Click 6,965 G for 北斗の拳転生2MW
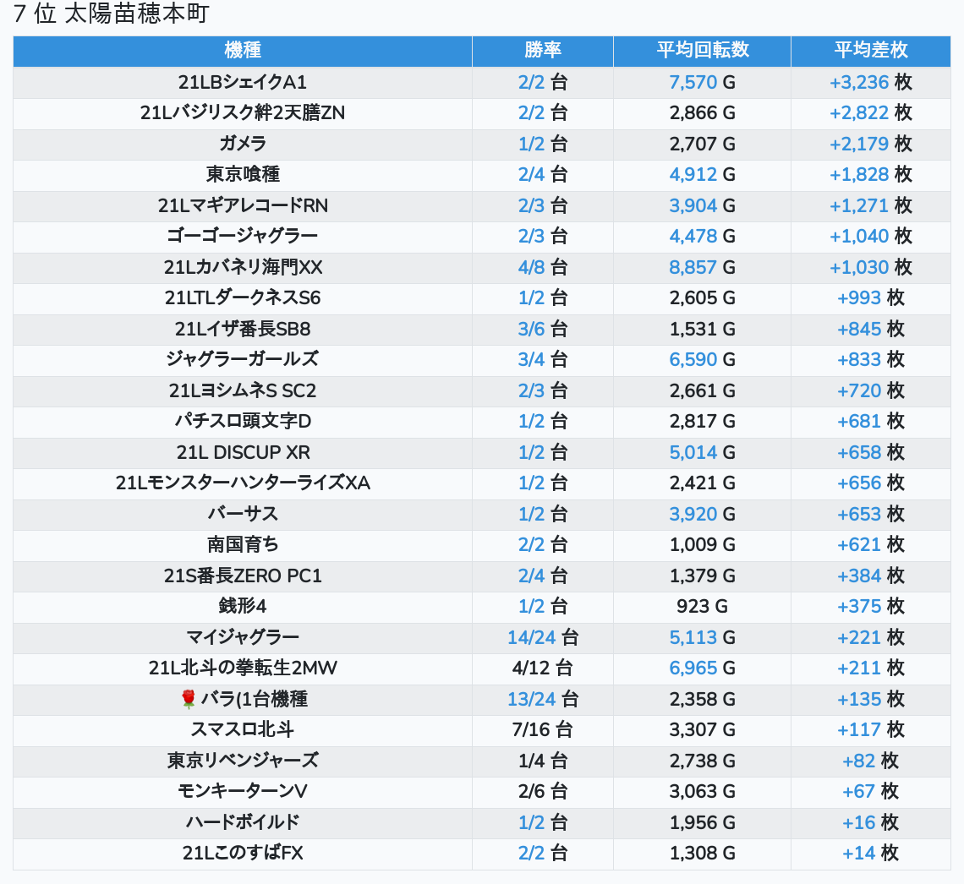Viewport: 964px width, 884px height. tap(693, 668)
